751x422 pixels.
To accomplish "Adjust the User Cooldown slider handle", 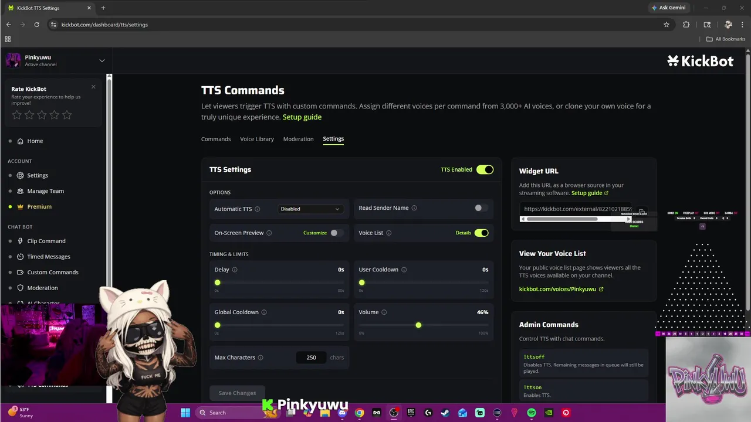I will [x=361, y=283].
